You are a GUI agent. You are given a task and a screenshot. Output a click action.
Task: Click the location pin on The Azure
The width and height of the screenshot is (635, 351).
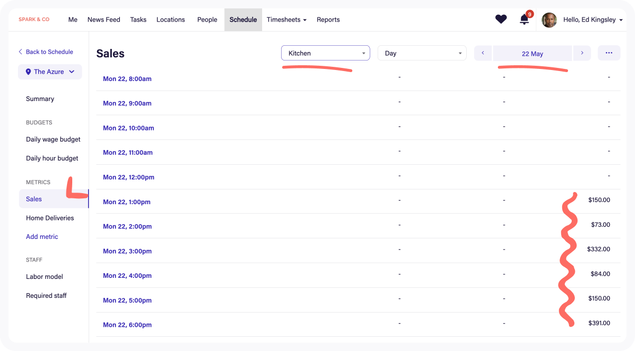tap(28, 72)
